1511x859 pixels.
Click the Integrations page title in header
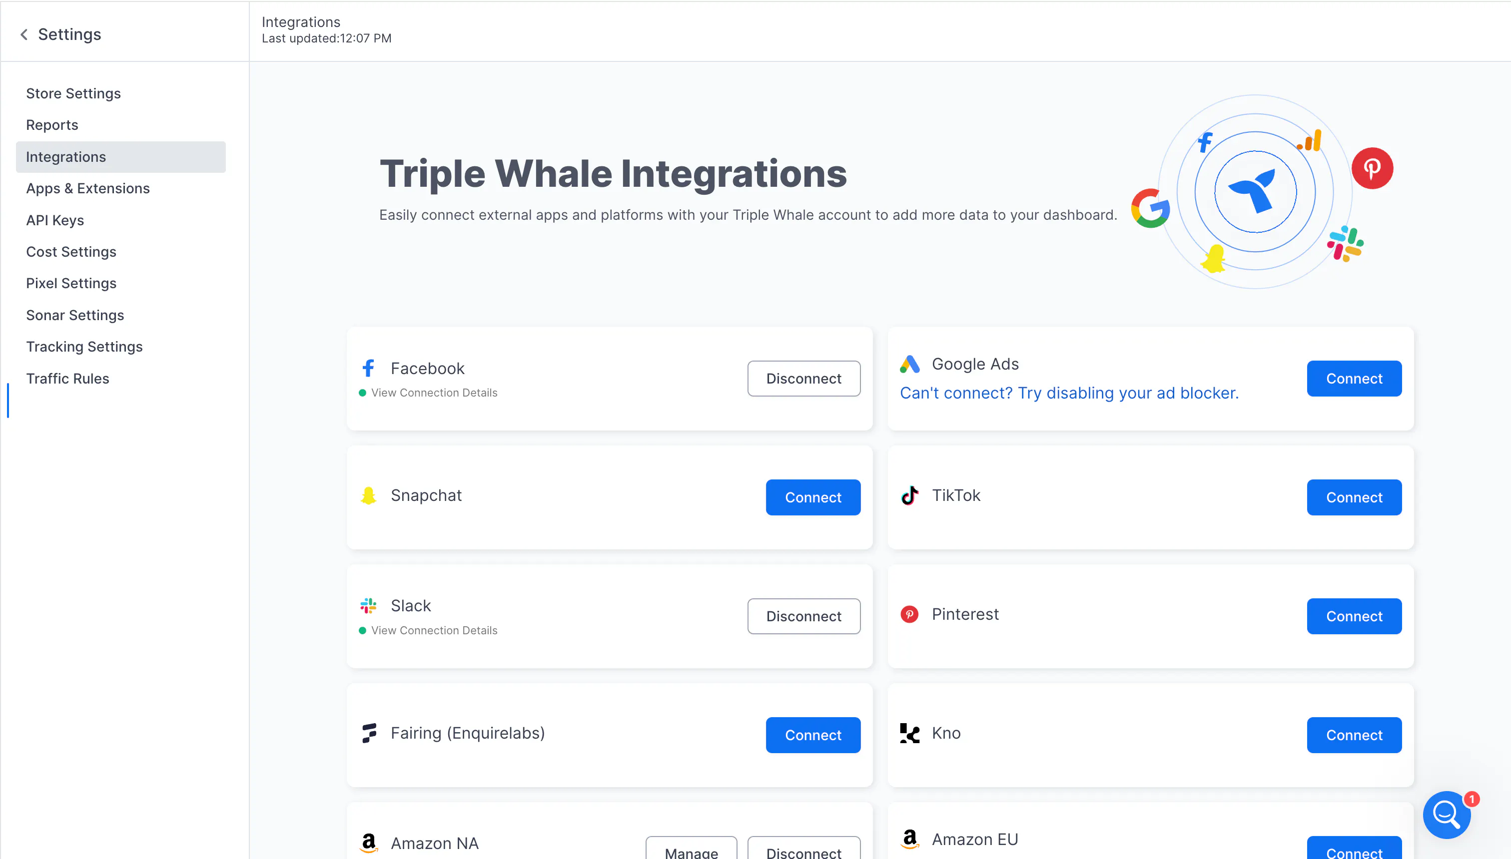[x=301, y=22]
